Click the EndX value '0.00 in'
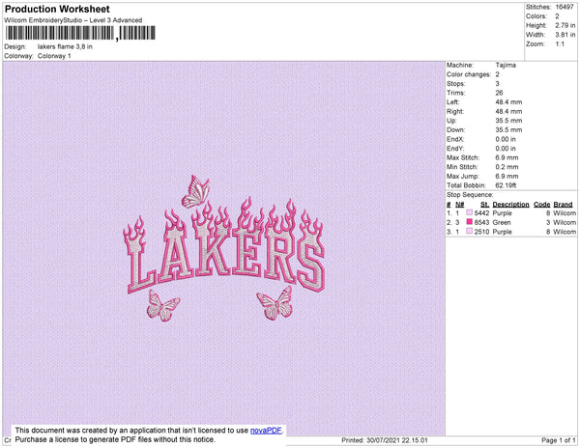Screen dimensions: 580x448 pos(506,139)
